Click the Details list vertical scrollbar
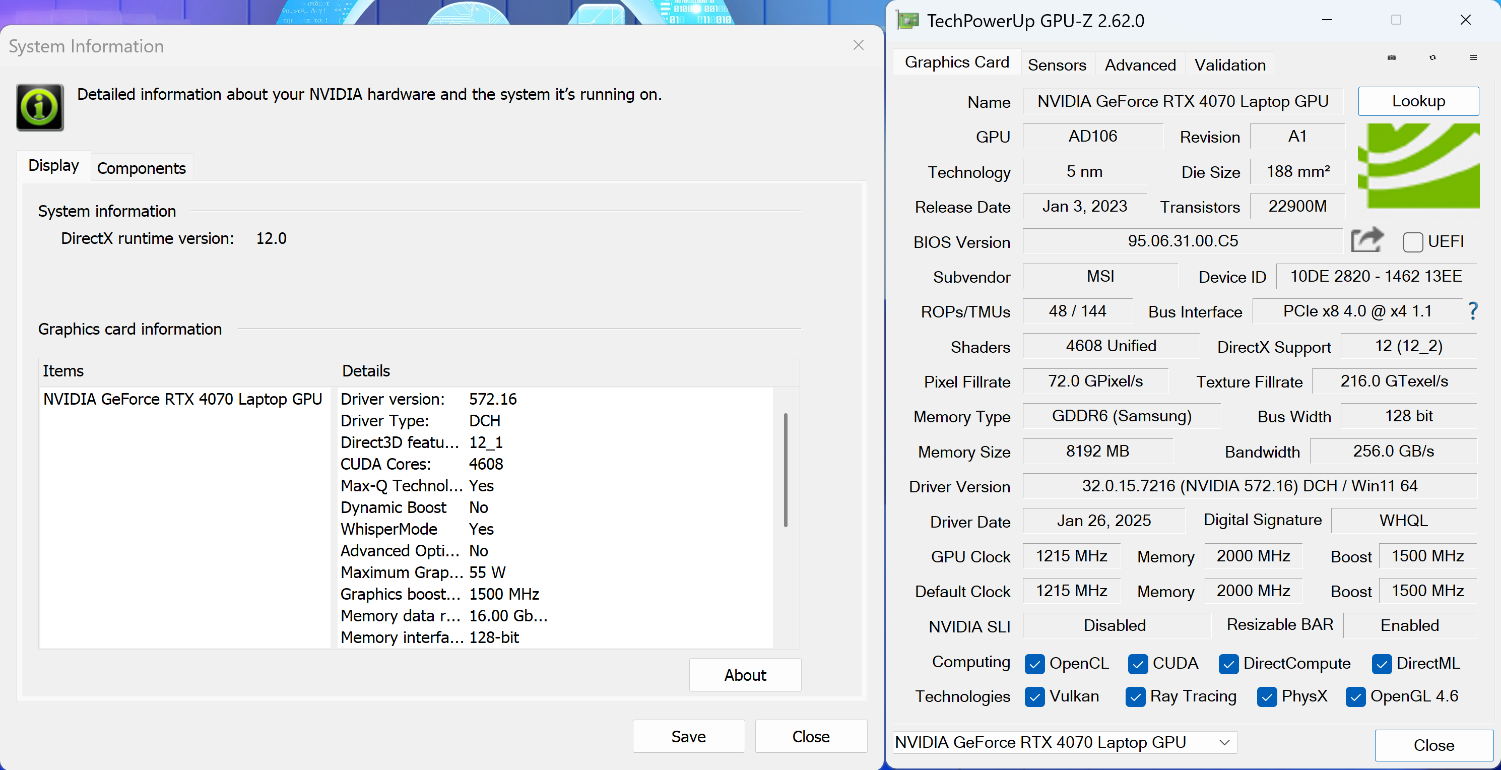Screen dimensions: 1501x770 point(786,470)
